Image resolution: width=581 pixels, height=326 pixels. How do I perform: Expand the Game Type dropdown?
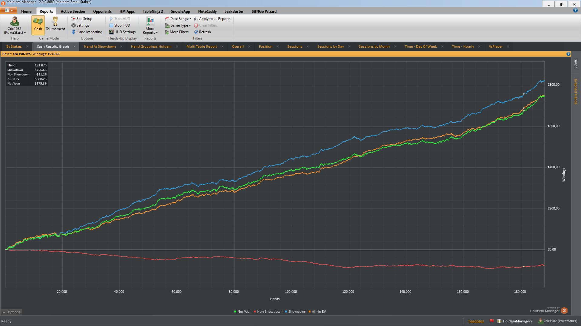[178, 25]
